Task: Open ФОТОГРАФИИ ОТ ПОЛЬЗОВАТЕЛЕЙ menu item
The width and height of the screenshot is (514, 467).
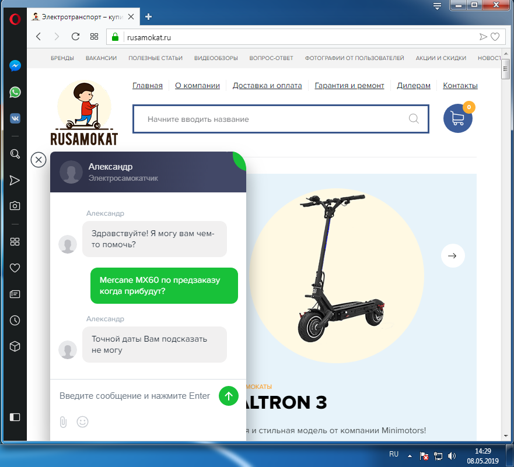Action: tap(354, 58)
